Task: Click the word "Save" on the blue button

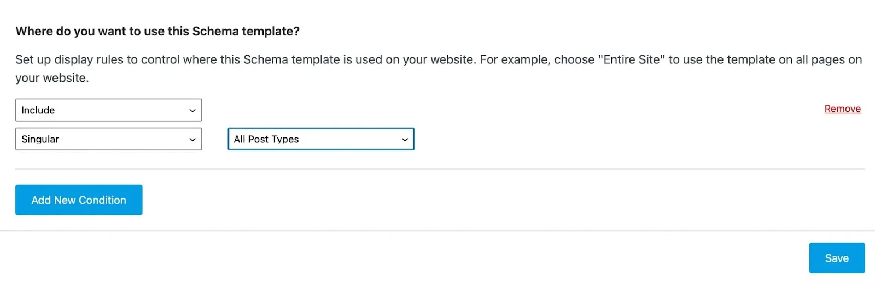Action: click(x=837, y=258)
